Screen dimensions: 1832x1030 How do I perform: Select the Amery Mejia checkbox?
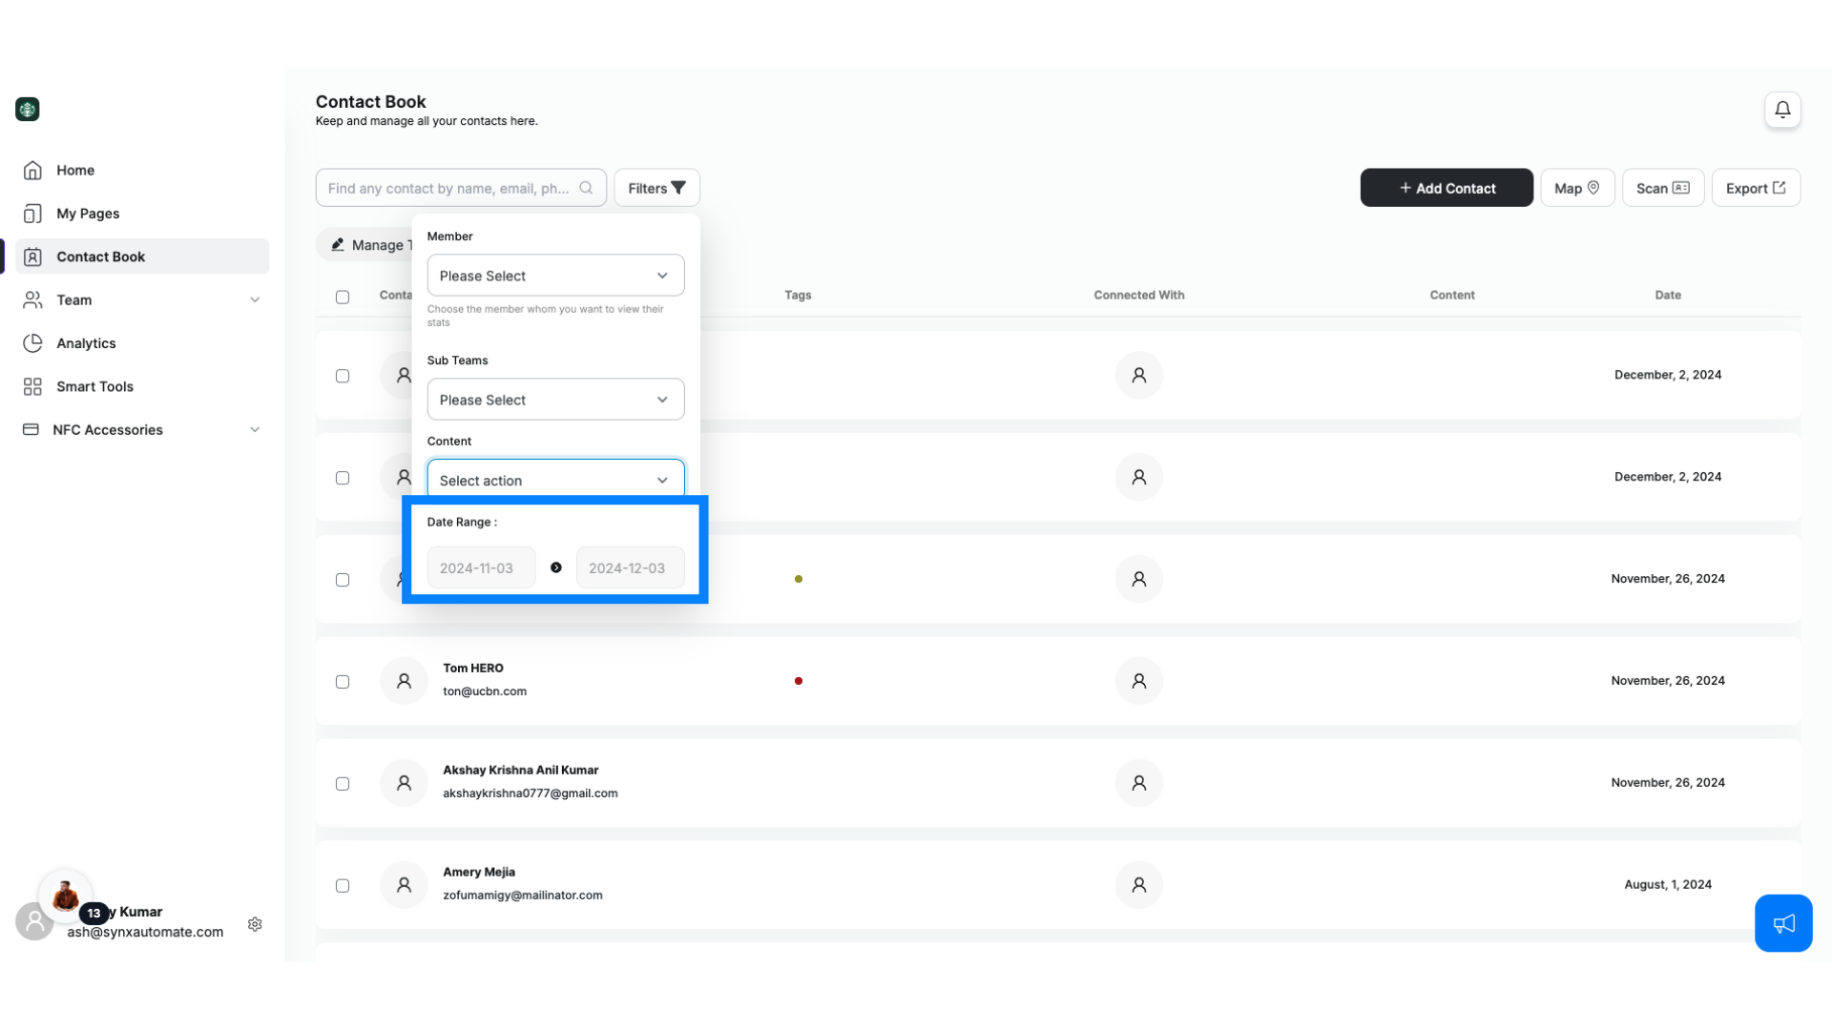coord(343,886)
